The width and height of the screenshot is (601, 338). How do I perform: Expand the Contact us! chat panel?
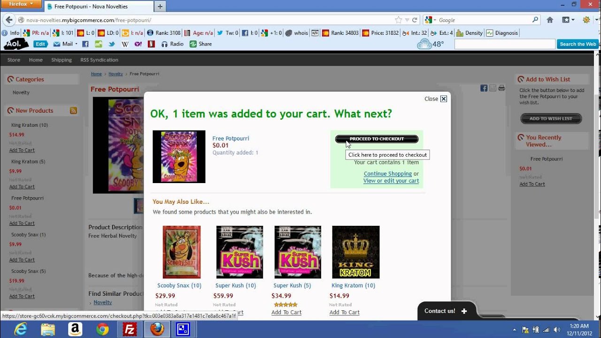pos(446,311)
